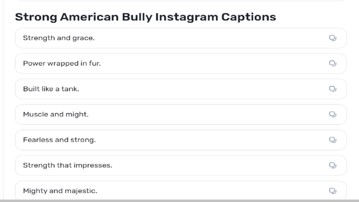Click copy icon for "Built like a tank."
Image resolution: width=359 pixels, height=202 pixels.
coord(333,89)
